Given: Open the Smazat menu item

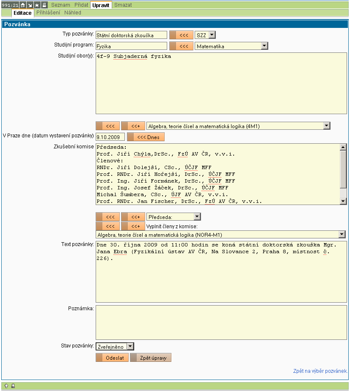Looking at the screenshot, I should pos(123,5).
